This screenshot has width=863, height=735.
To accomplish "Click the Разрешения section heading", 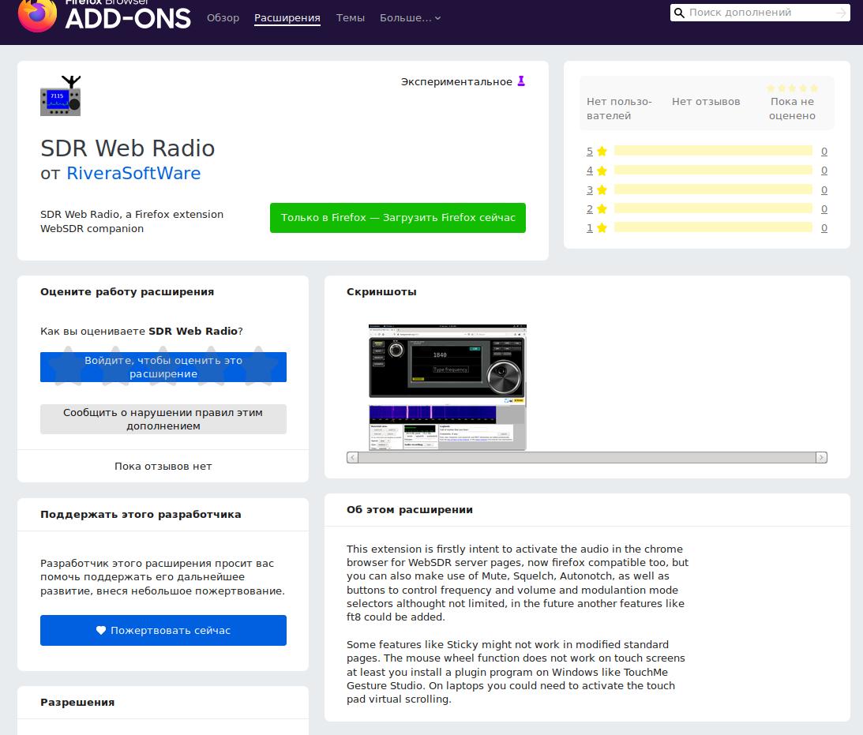I will tap(77, 703).
